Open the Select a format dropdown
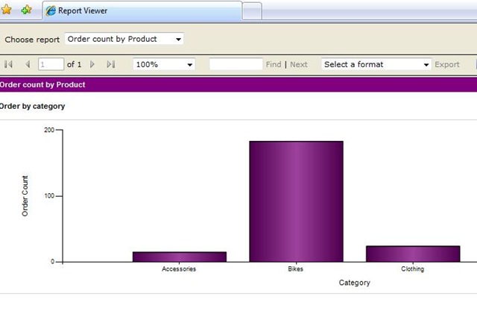Screen dimensions: 477x314 click(x=376, y=64)
